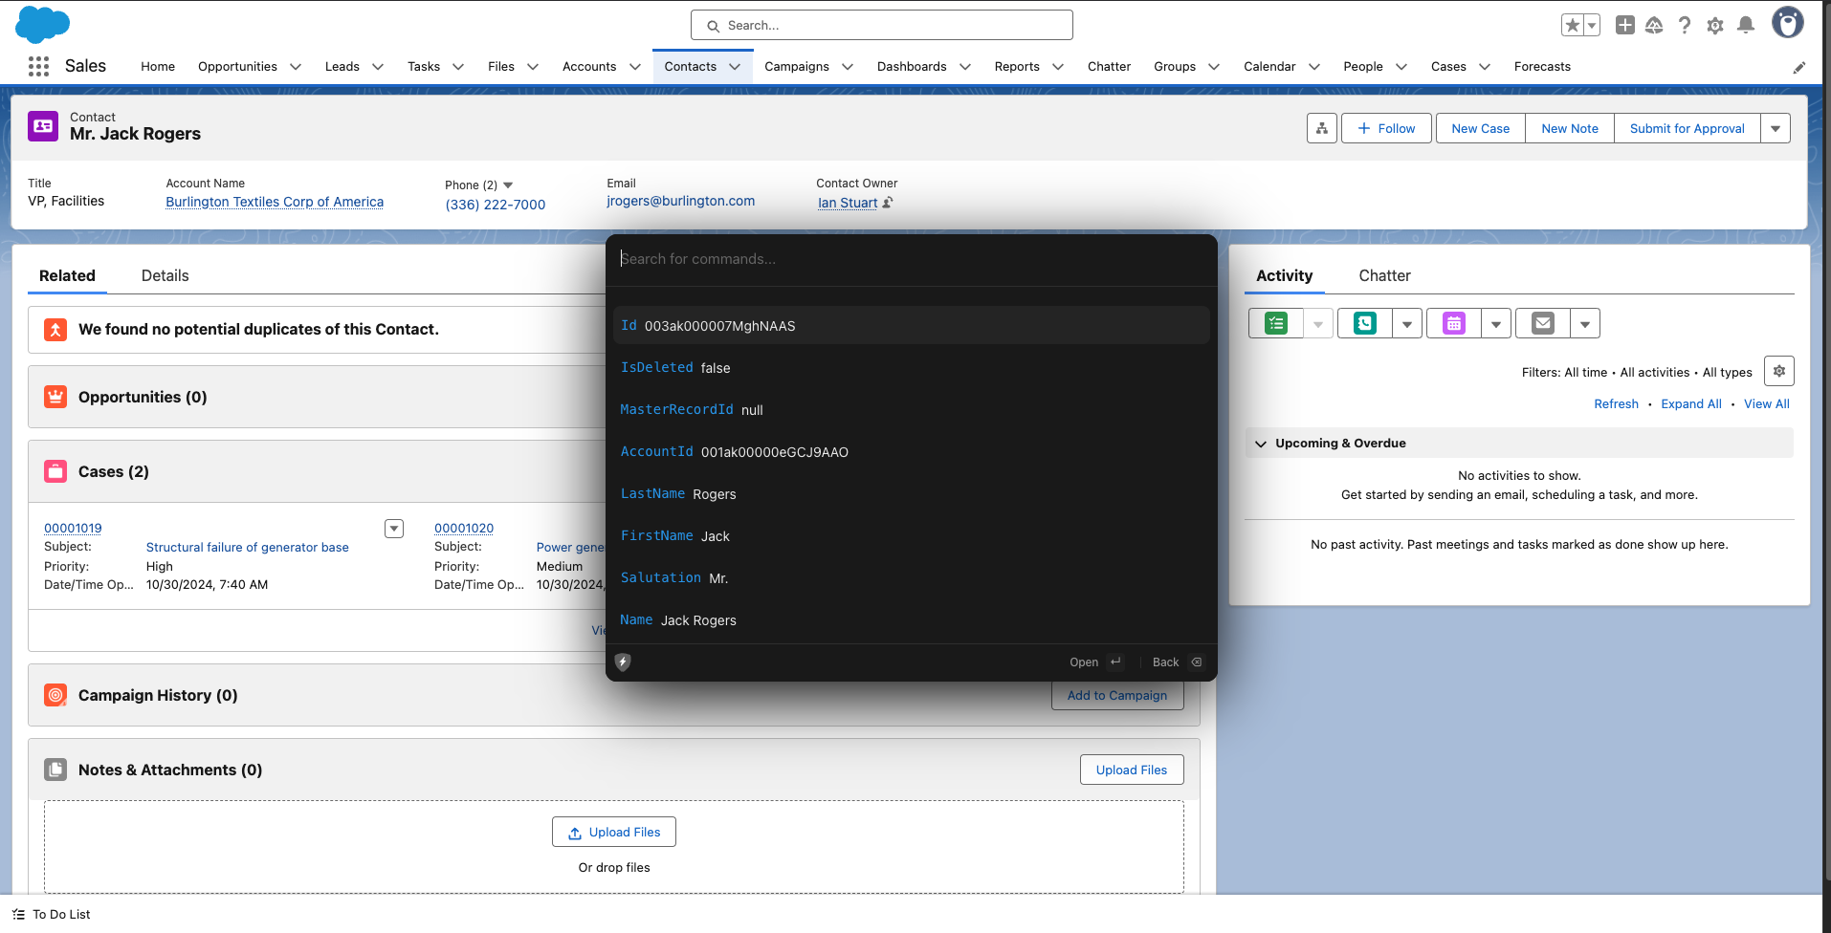This screenshot has width=1831, height=933.
Task: Open the Phone (2) dropdown arrow
Action: tap(508, 185)
